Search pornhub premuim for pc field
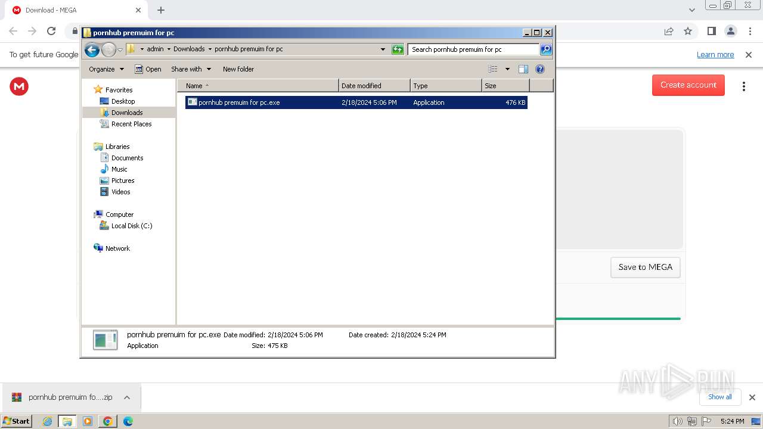This screenshot has width=763, height=429. pos(474,49)
